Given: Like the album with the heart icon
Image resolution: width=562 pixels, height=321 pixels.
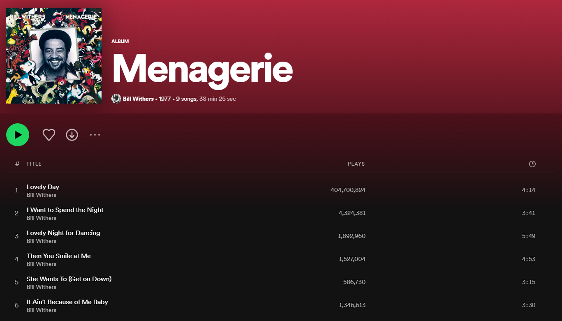Looking at the screenshot, I should pyautogui.click(x=49, y=135).
